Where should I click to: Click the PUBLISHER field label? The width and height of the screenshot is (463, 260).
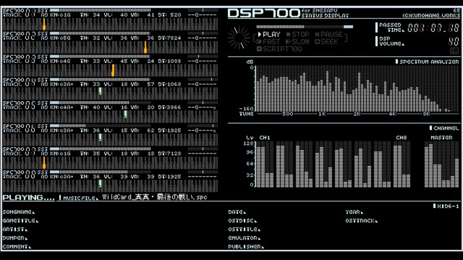(246, 247)
